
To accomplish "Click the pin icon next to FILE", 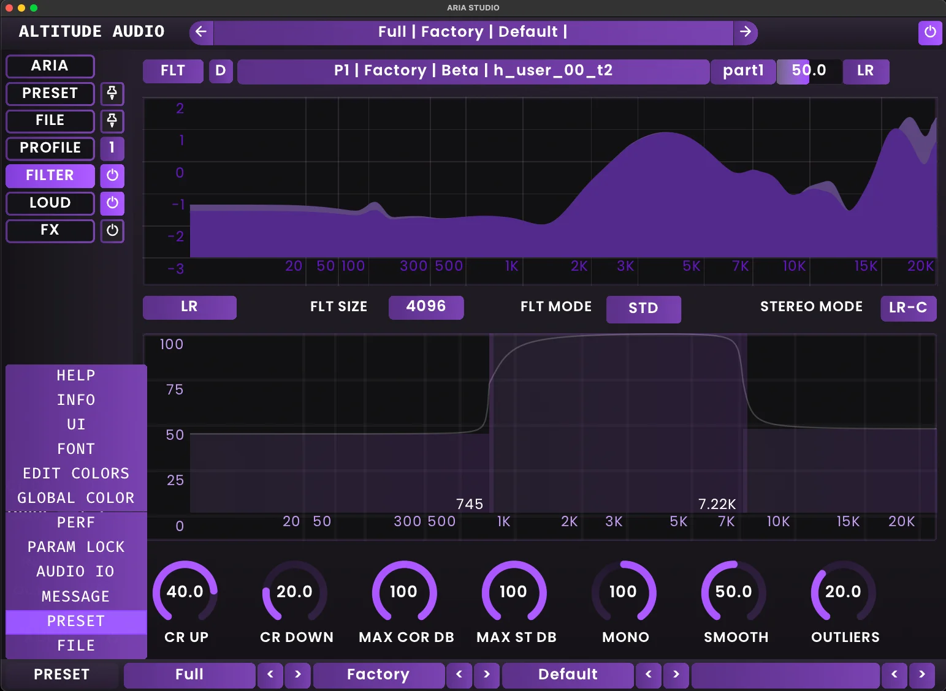I will pyautogui.click(x=112, y=121).
